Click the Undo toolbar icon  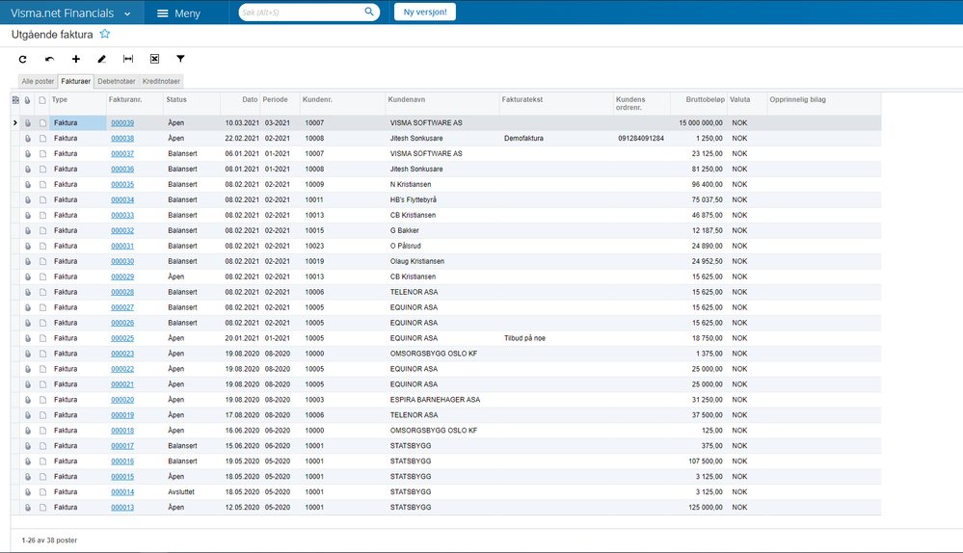click(x=50, y=59)
